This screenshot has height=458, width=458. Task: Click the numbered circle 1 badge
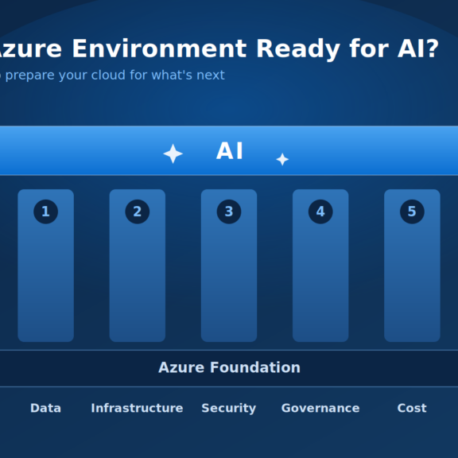tap(45, 212)
